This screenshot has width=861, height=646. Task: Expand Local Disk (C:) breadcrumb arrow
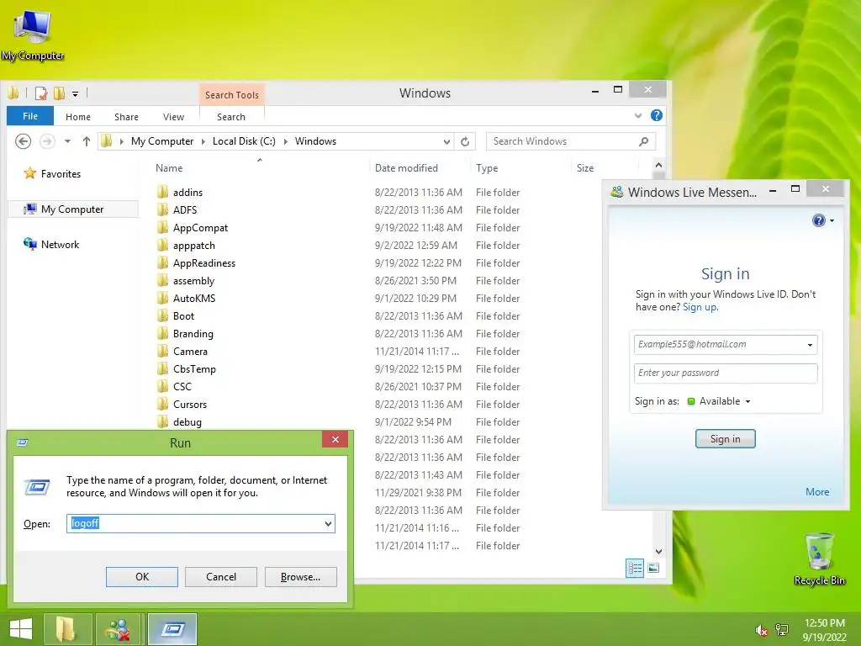(285, 141)
